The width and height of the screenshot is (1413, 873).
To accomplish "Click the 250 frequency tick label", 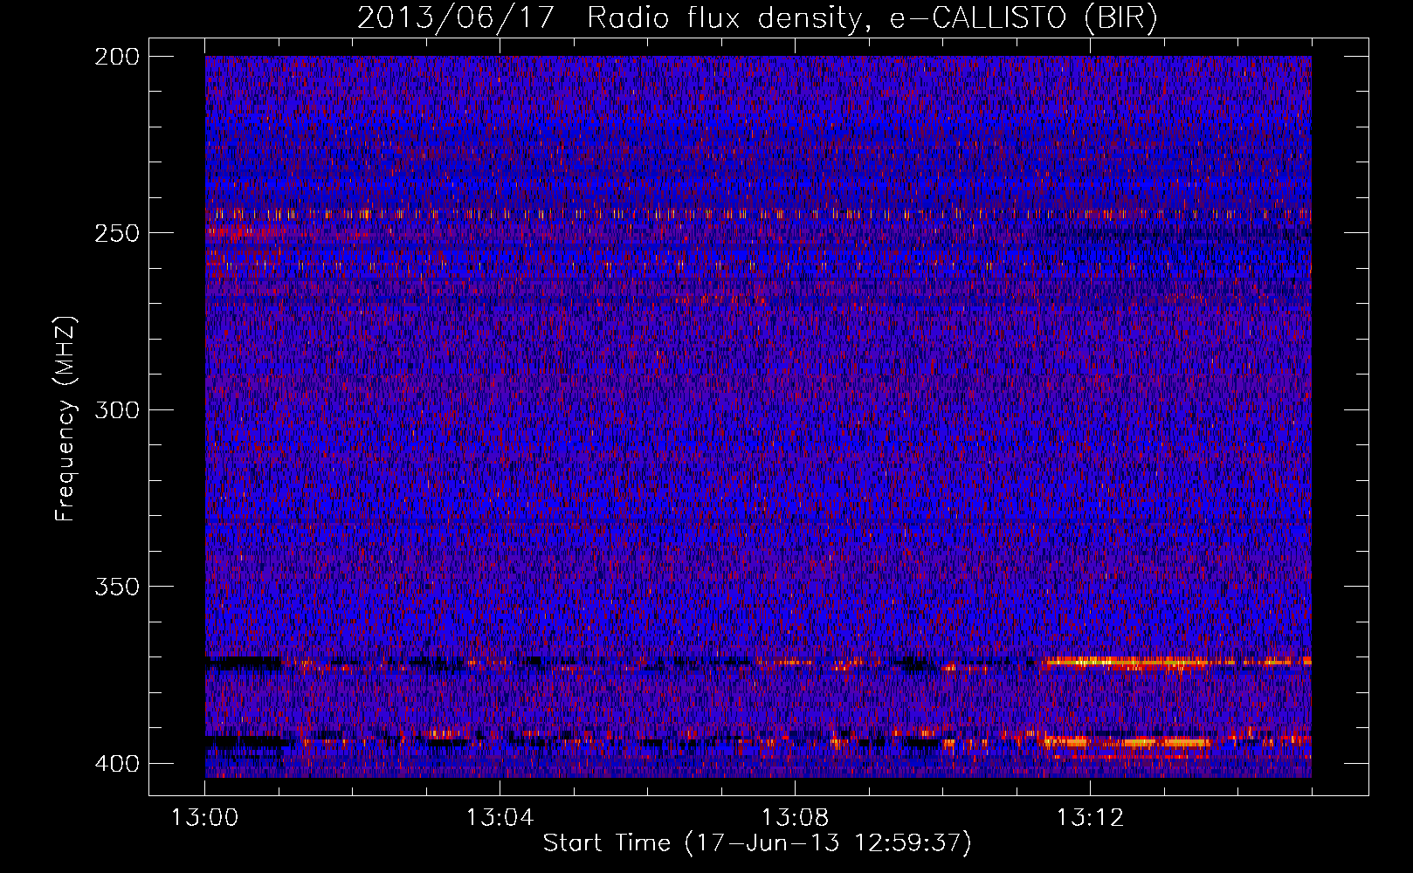I will [117, 233].
